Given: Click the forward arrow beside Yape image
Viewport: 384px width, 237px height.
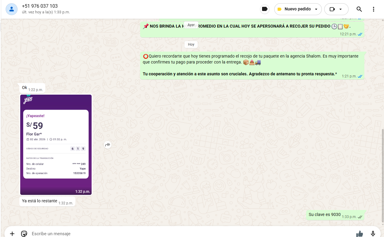Looking at the screenshot, I should 107,145.
